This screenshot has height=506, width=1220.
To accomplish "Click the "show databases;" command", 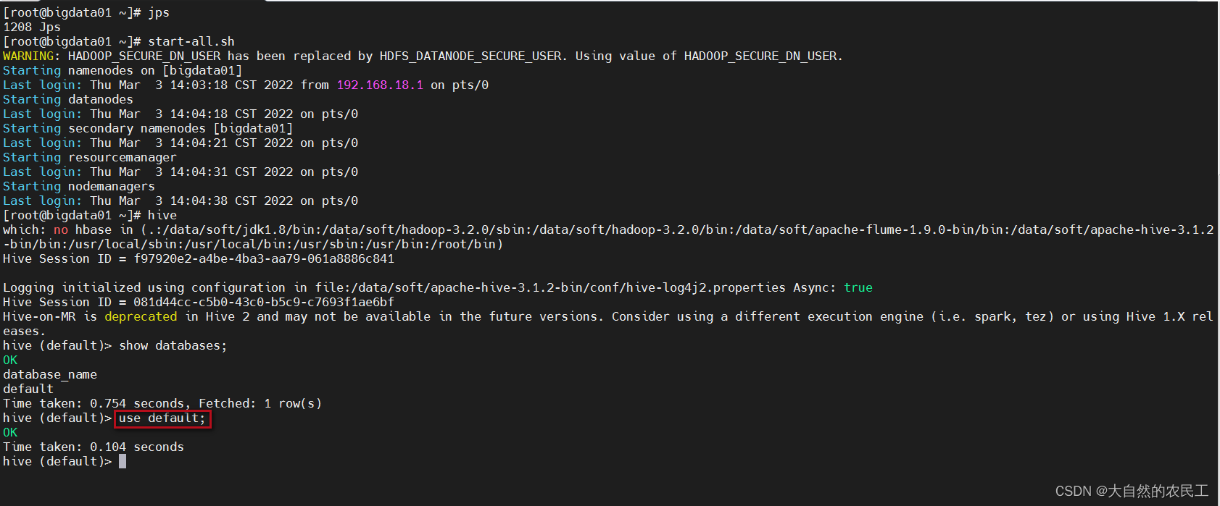I will tap(173, 345).
